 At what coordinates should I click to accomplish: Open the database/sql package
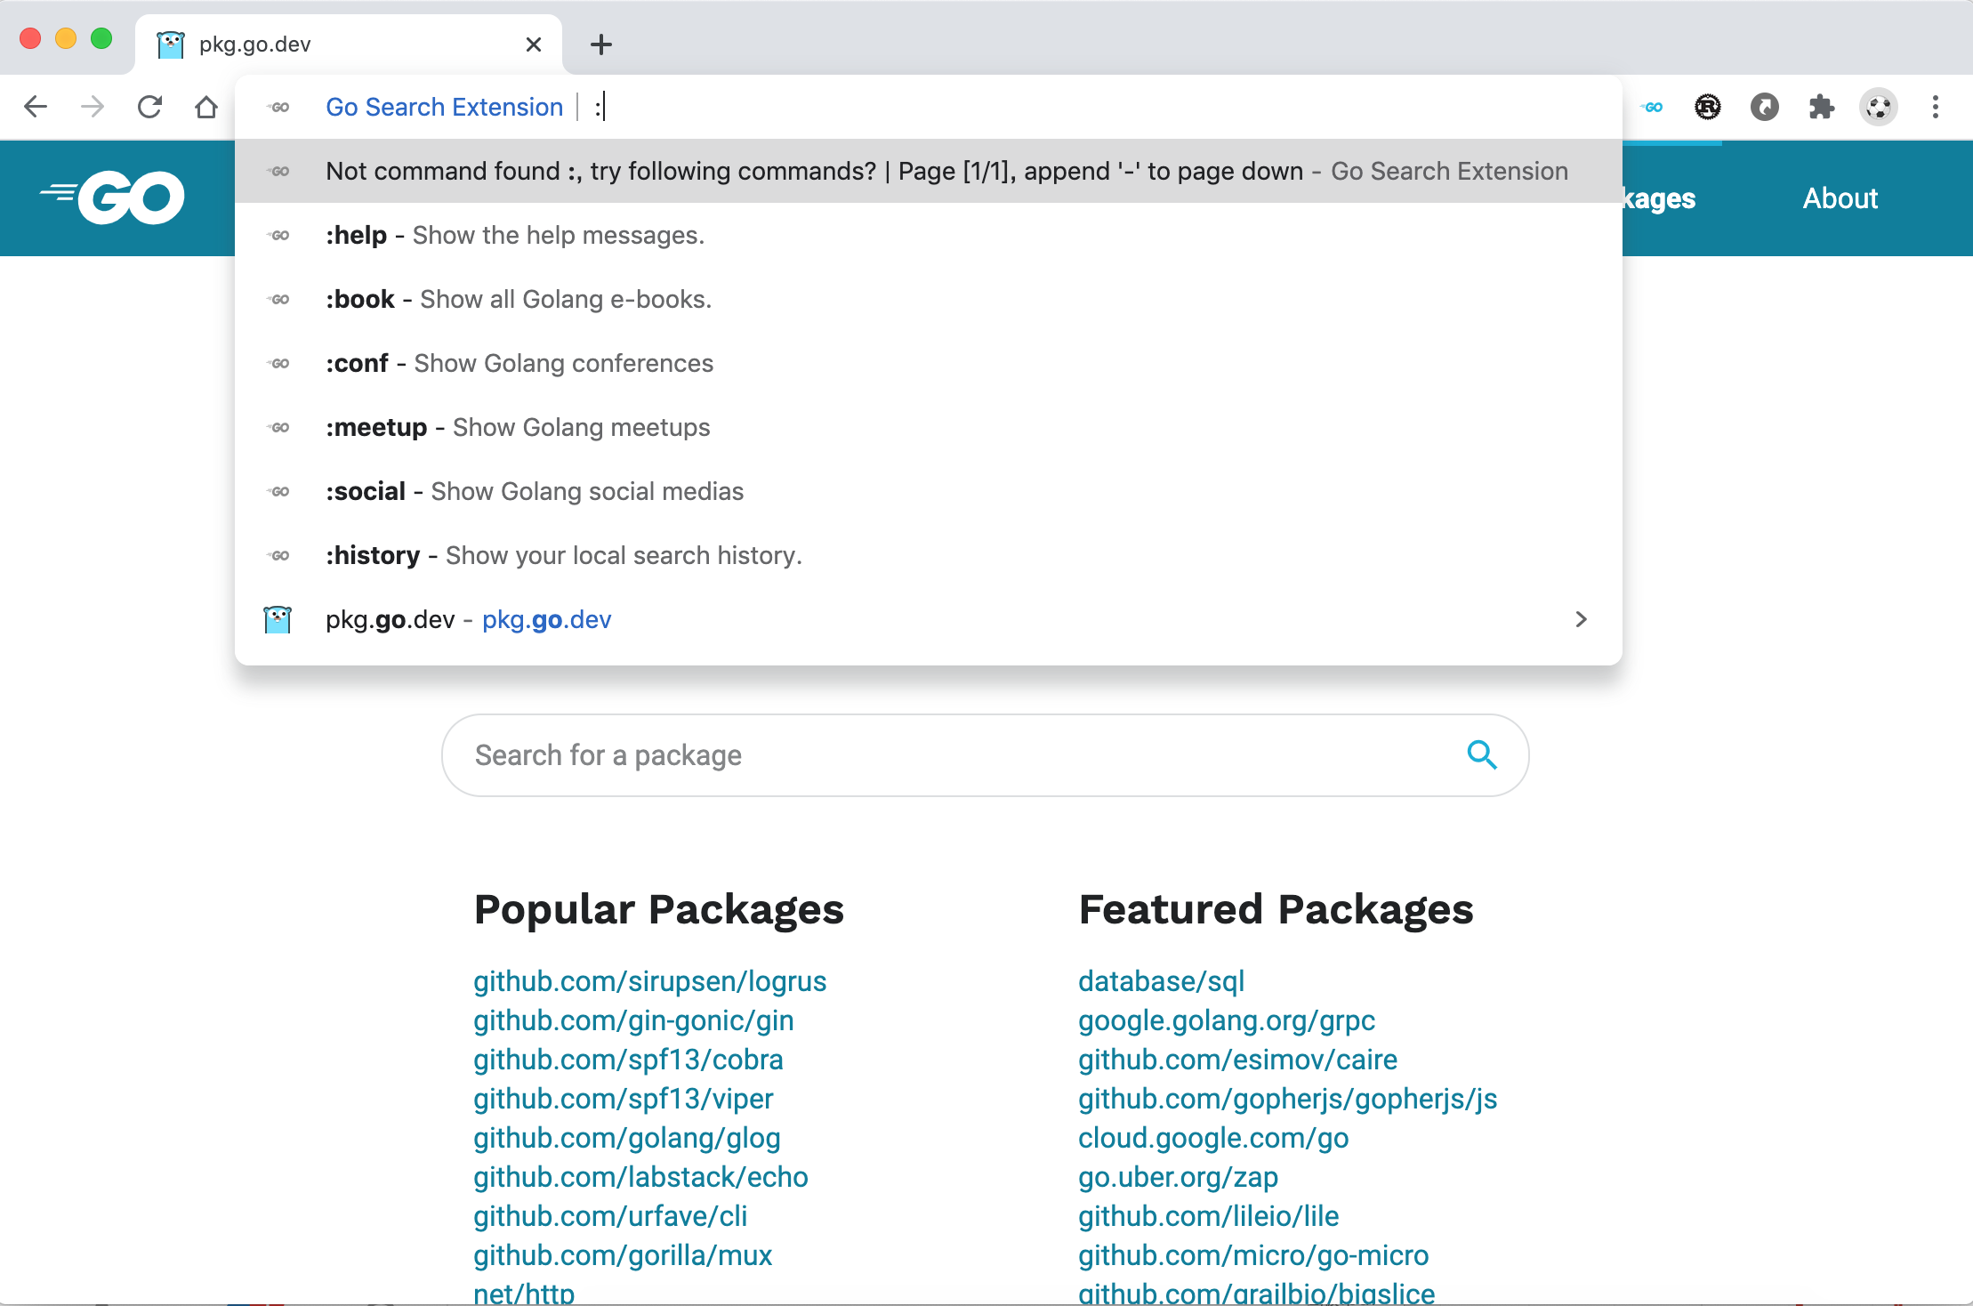coord(1161,981)
